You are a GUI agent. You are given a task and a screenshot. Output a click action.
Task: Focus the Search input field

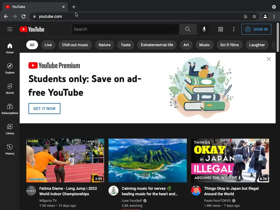click(125, 29)
